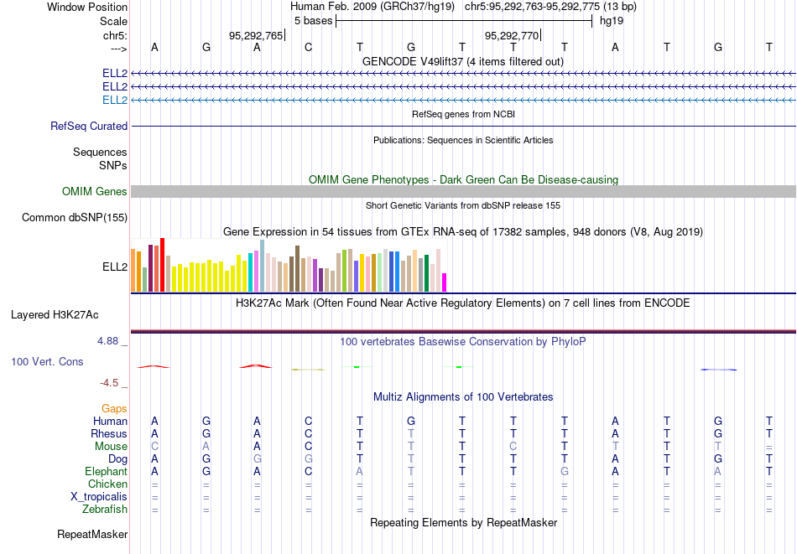Click the 5 bases scale bar label
The image size is (797, 554).
(x=313, y=21)
